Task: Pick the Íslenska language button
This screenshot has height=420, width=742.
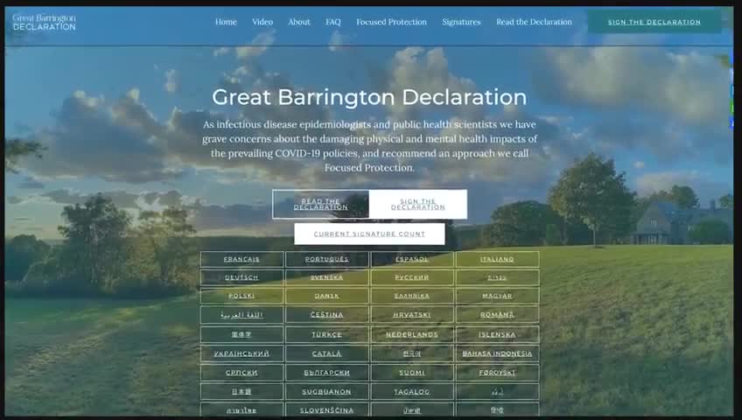Action: [497, 334]
